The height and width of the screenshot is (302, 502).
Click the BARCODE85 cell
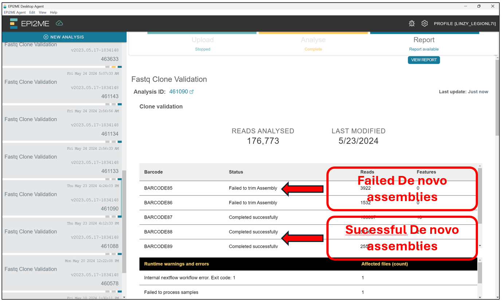(158, 188)
